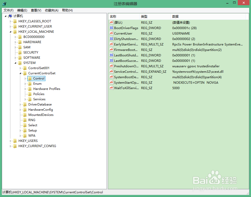Open the 帮助(H) menu
This screenshot has height=197, width=251.
[x=67, y=10]
